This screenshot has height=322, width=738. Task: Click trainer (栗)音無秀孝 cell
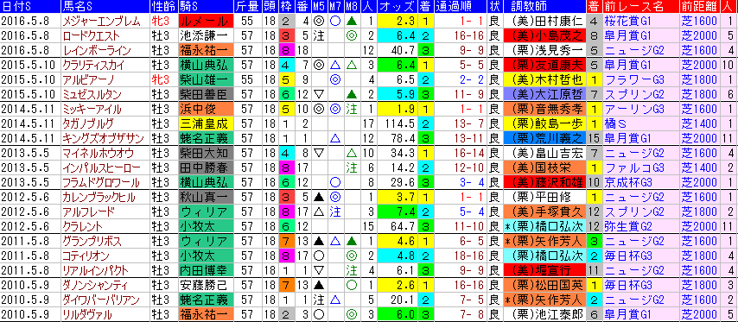(x=544, y=109)
